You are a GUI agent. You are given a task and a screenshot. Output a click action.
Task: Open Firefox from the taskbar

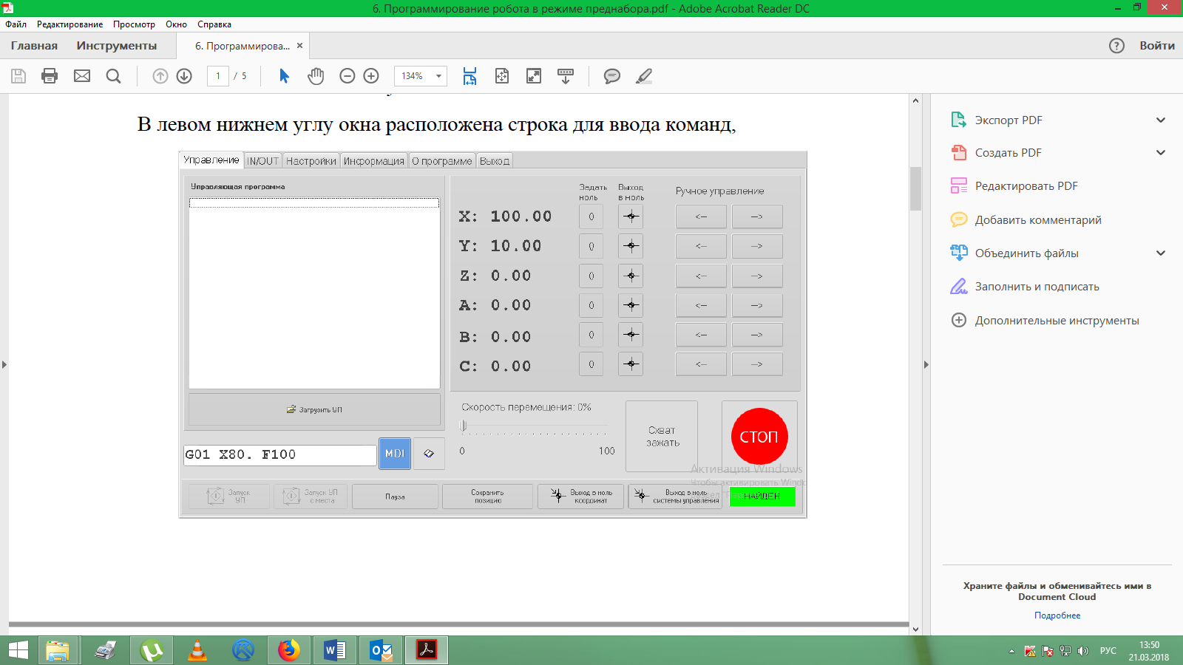click(288, 650)
